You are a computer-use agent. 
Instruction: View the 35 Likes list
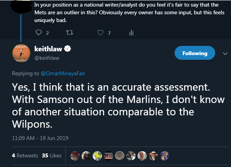tap(51, 155)
